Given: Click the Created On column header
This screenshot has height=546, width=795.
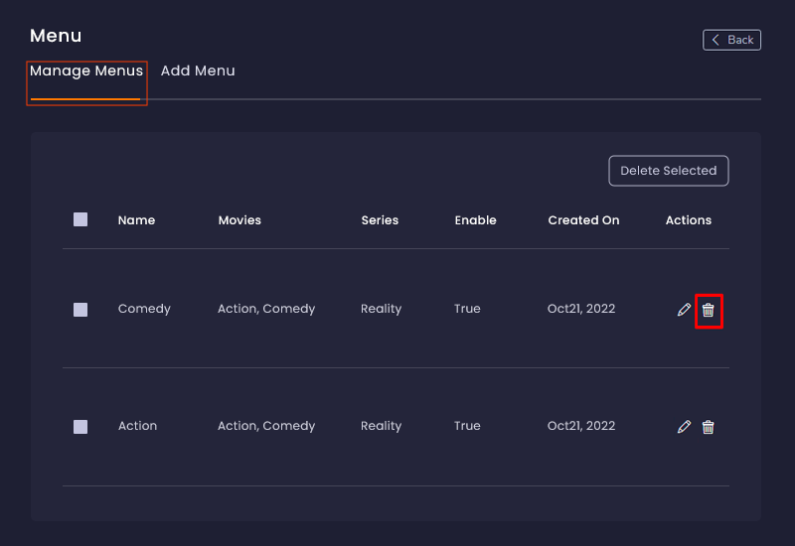Looking at the screenshot, I should (x=583, y=220).
